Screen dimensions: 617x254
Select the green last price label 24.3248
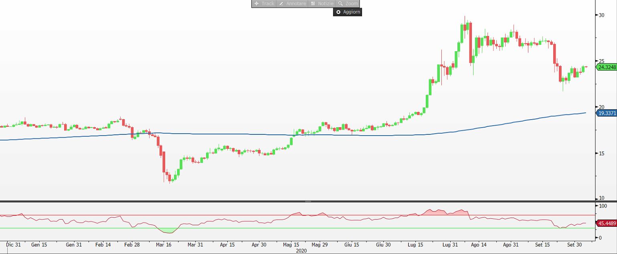click(607, 67)
